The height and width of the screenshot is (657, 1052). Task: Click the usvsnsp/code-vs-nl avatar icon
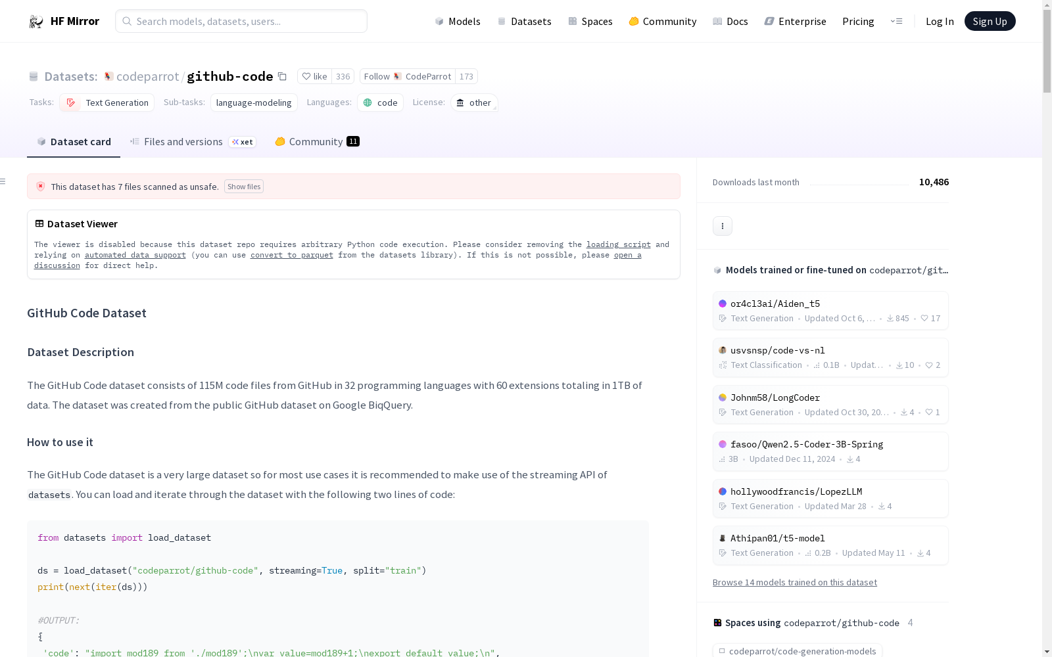pos(723,350)
